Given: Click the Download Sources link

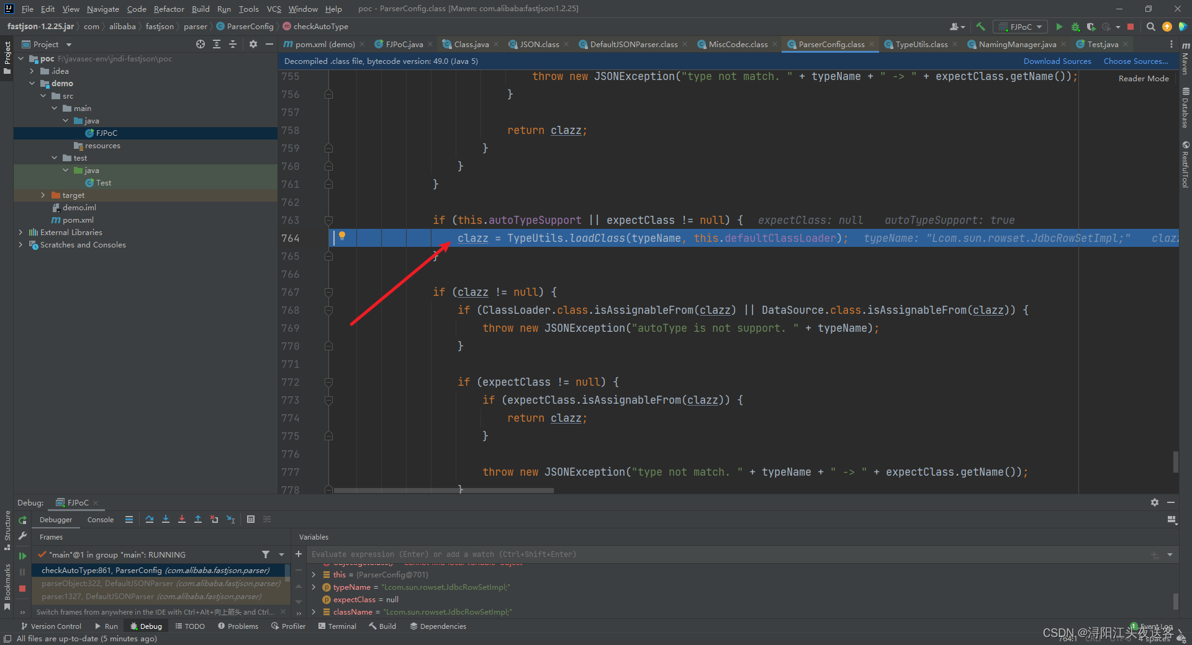Looking at the screenshot, I should [x=1057, y=61].
